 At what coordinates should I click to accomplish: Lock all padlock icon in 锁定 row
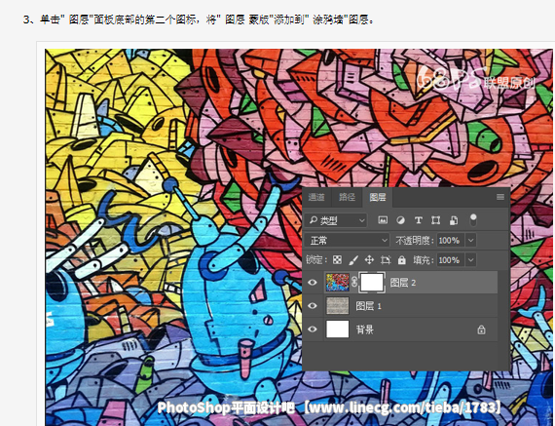pyautogui.click(x=401, y=260)
